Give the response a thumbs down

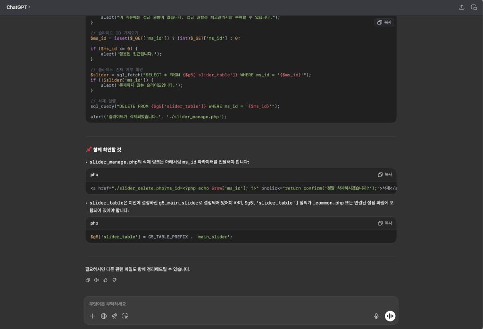(x=114, y=280)
